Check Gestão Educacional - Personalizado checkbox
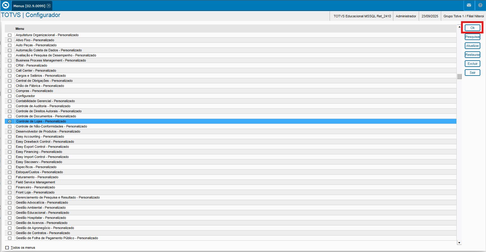 pos(10,213)
